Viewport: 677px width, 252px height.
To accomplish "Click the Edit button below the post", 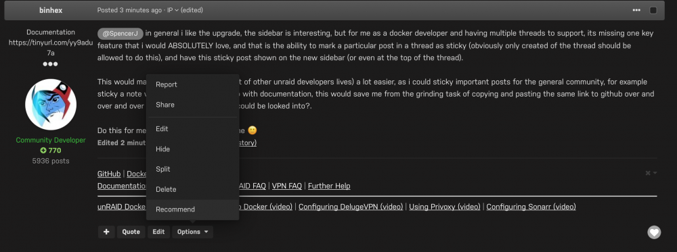I will [x=158, y=232].
